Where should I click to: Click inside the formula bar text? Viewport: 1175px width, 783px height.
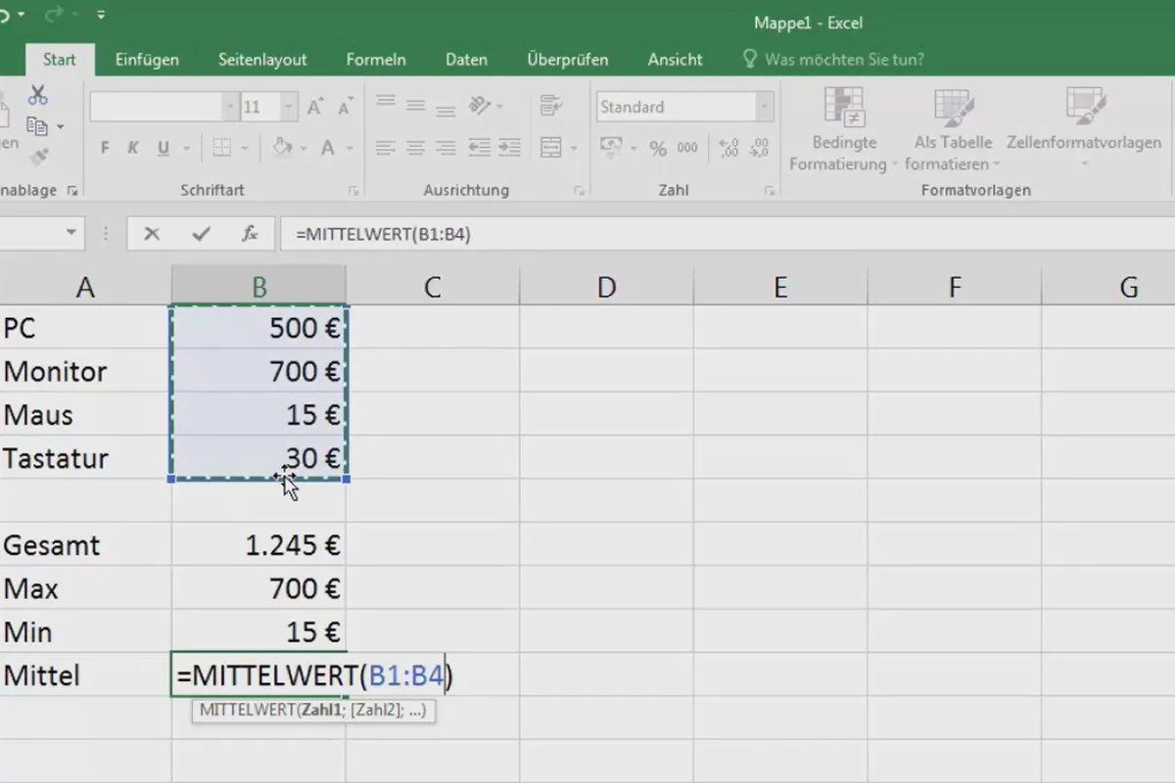pos(383,235)
